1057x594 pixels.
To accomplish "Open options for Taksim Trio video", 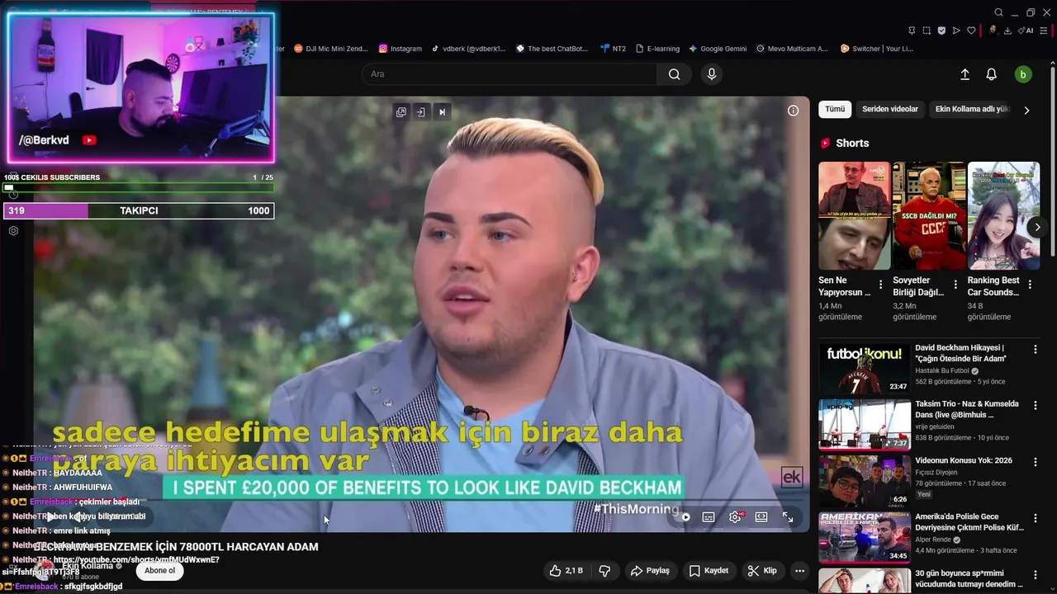I will [1035, 406].
